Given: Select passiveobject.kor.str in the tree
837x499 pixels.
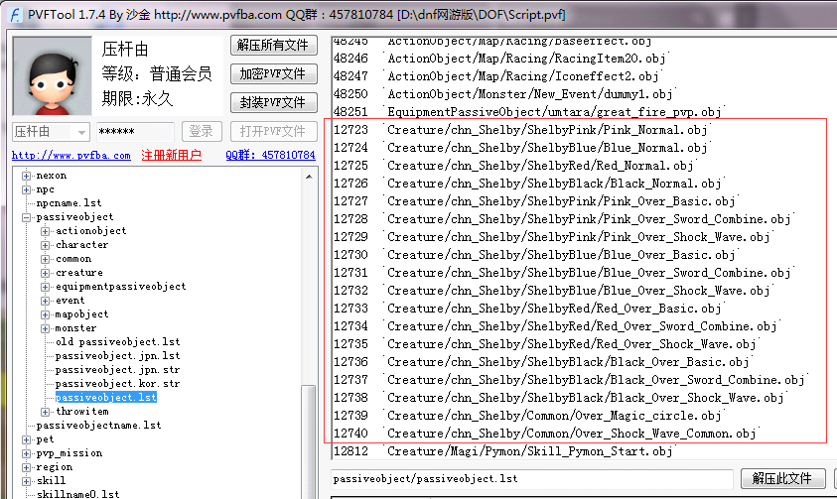Looking at the screenshot, I should pyautogui.click(x=117, y=383).
